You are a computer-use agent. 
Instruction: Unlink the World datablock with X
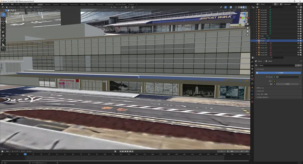click(x=301, y=65)
